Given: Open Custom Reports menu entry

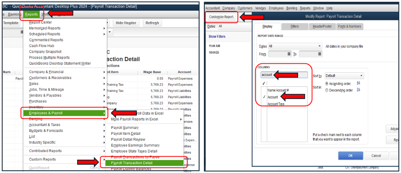Looking at the screenshot, I should (42, 159).
